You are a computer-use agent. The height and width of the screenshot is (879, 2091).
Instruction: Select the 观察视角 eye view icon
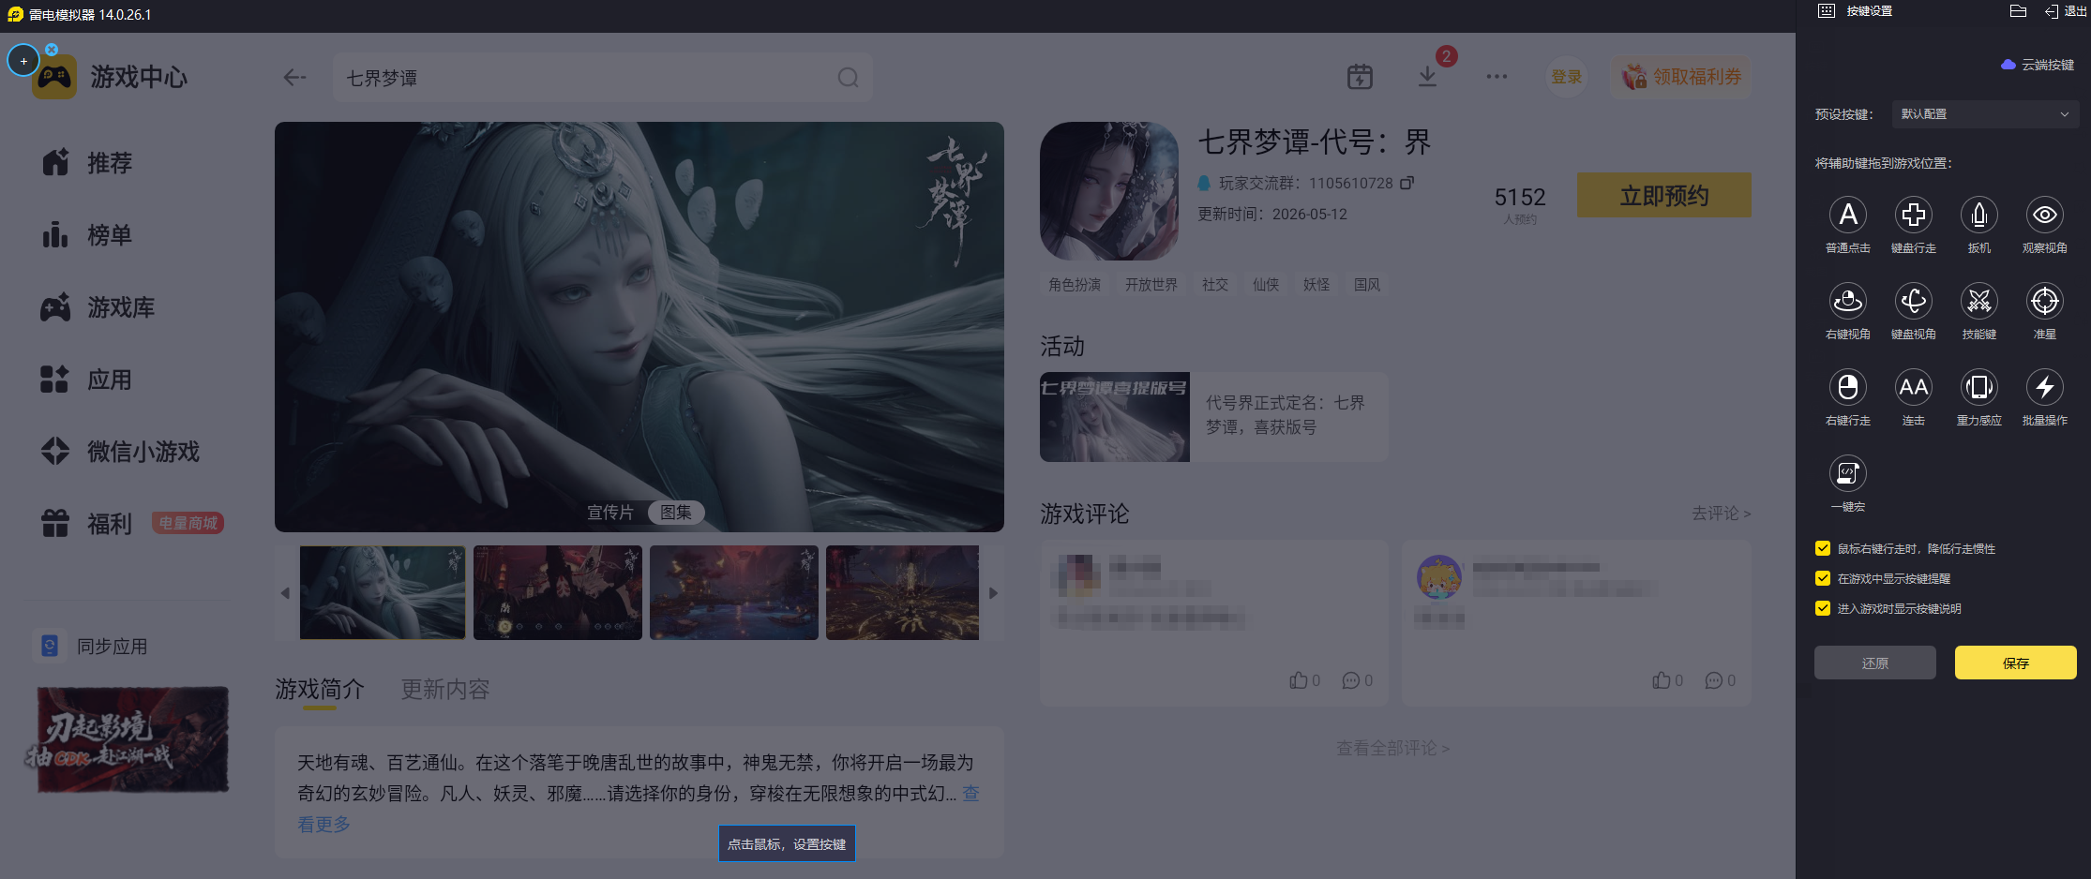pyautogui.click(x=2044, y=215)
